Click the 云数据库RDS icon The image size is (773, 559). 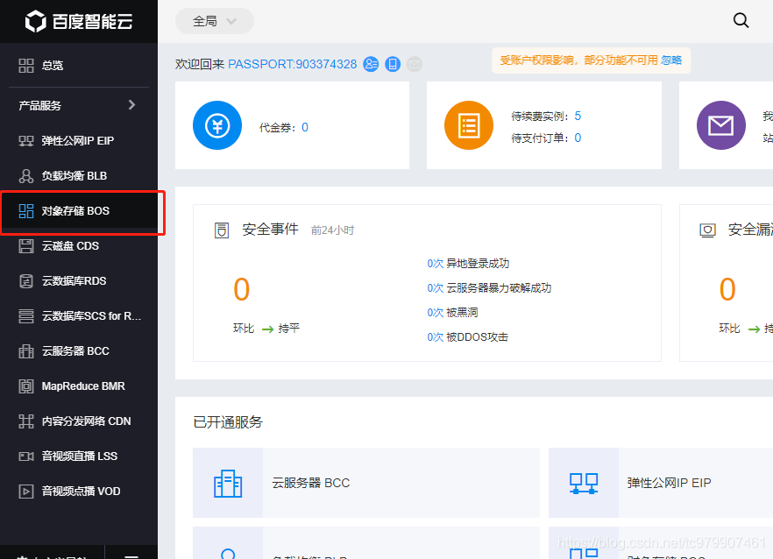pyautogui.click(x=26, y=281)
